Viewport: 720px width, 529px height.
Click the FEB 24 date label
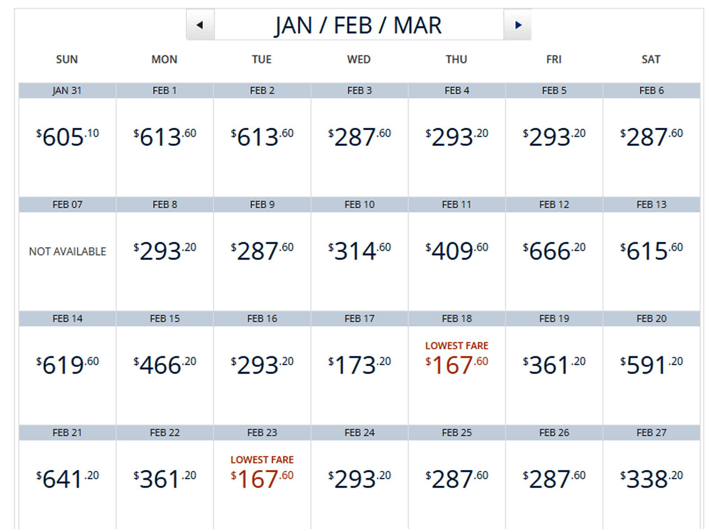click(x=359, y=432)
